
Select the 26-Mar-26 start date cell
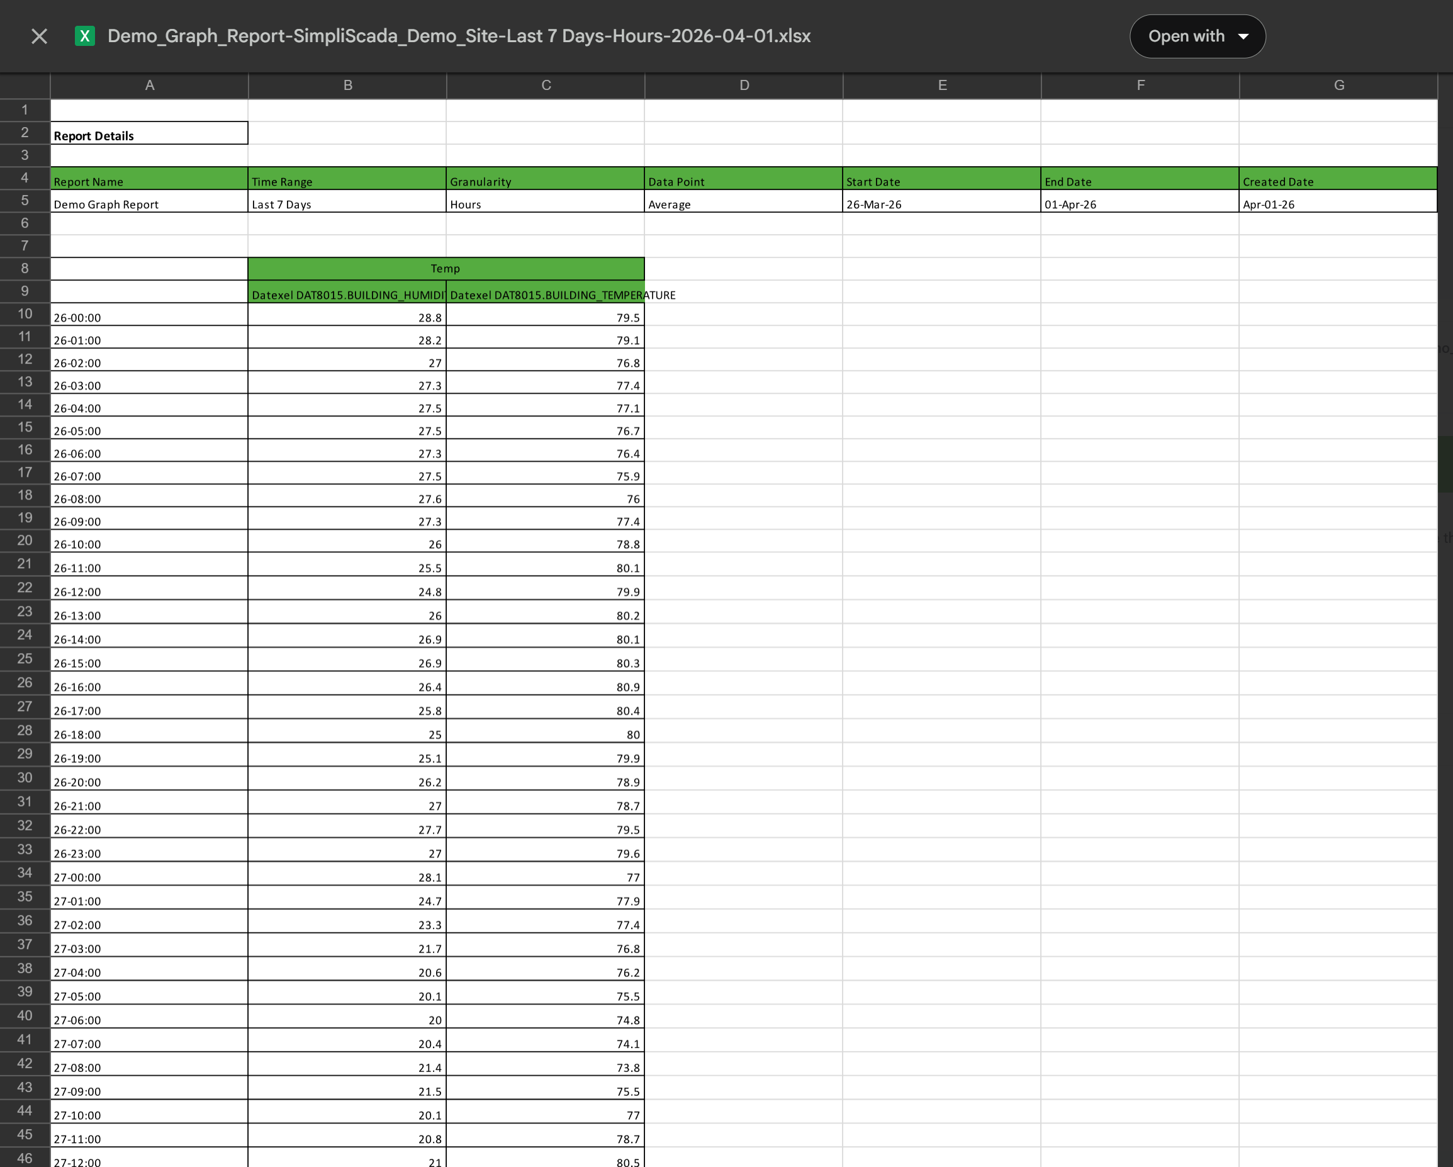[x=941, y=202]
